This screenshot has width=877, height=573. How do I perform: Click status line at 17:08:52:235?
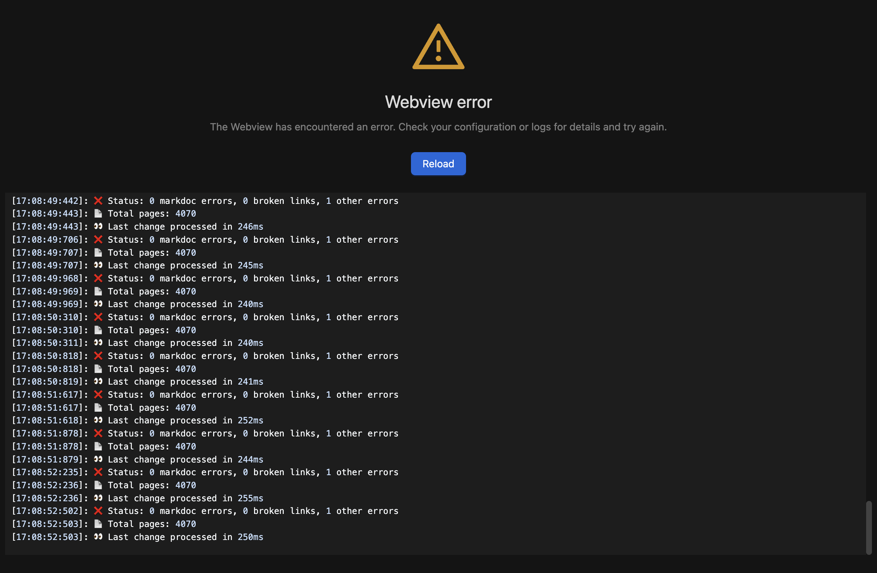(x=253, y=472)
